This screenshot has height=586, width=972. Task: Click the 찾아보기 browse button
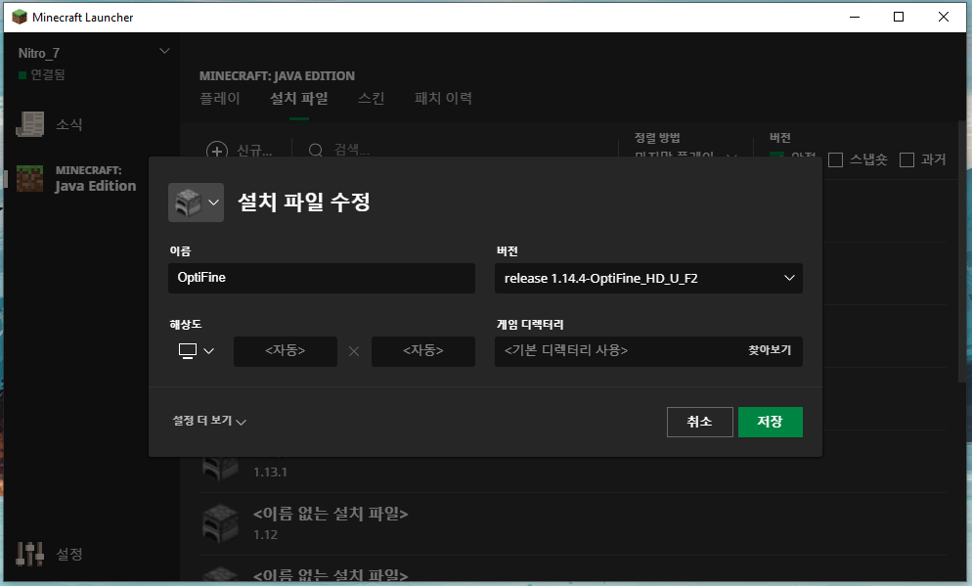(770, 350)
